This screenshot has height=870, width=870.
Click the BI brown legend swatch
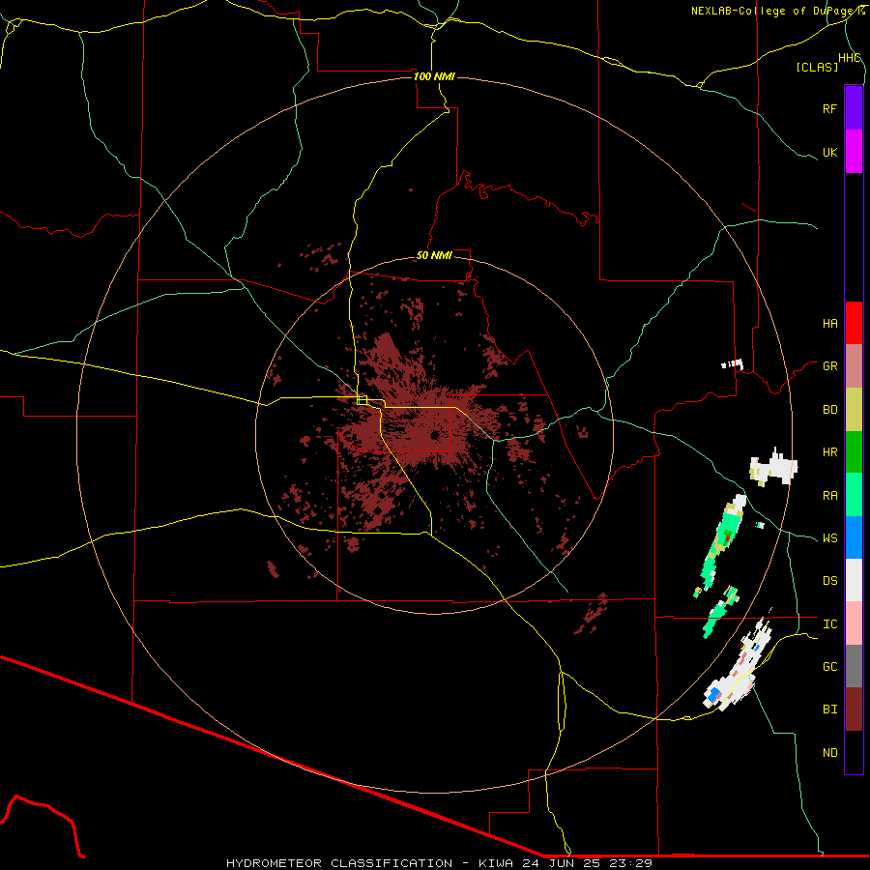click(854, 710)
